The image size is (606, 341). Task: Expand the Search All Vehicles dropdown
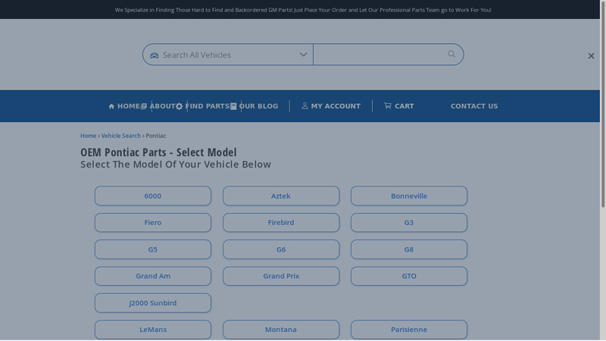(227, 55)
